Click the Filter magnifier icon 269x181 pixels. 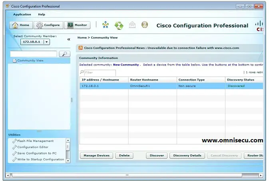tap(82, 72)
